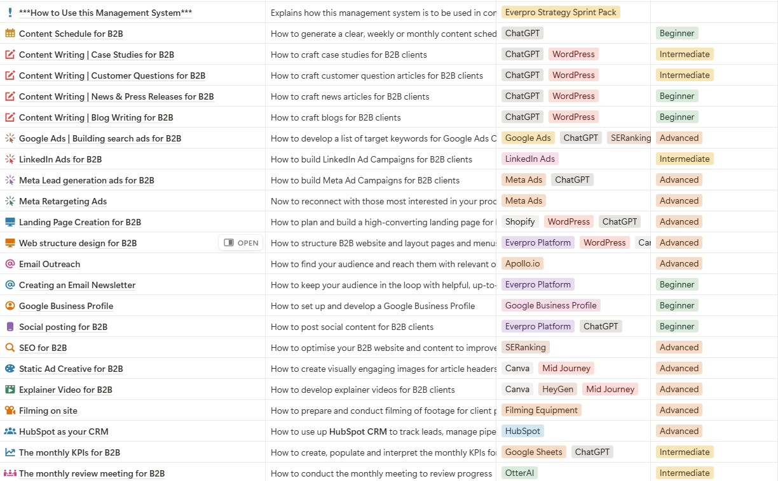Click the @ icon beside Email Outreach
778x481 pixels.
point(10,264)
